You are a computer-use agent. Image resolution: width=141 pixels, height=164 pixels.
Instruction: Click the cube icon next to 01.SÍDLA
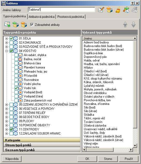click(x=16, y=38)
